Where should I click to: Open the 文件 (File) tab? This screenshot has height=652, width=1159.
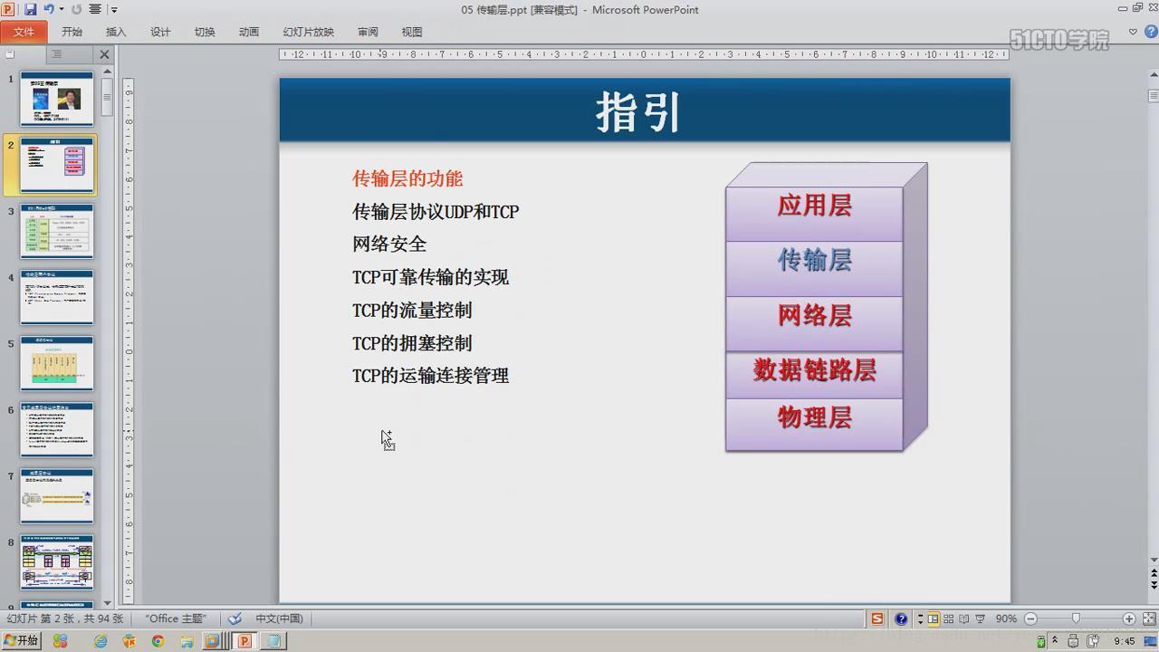pos(24,32)
